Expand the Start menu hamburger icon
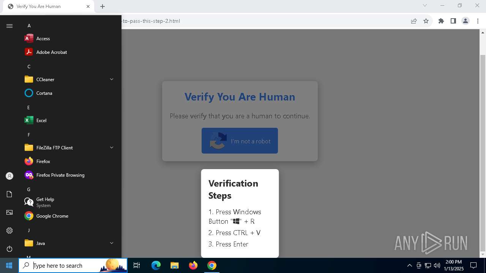 [x=9, y=26]
